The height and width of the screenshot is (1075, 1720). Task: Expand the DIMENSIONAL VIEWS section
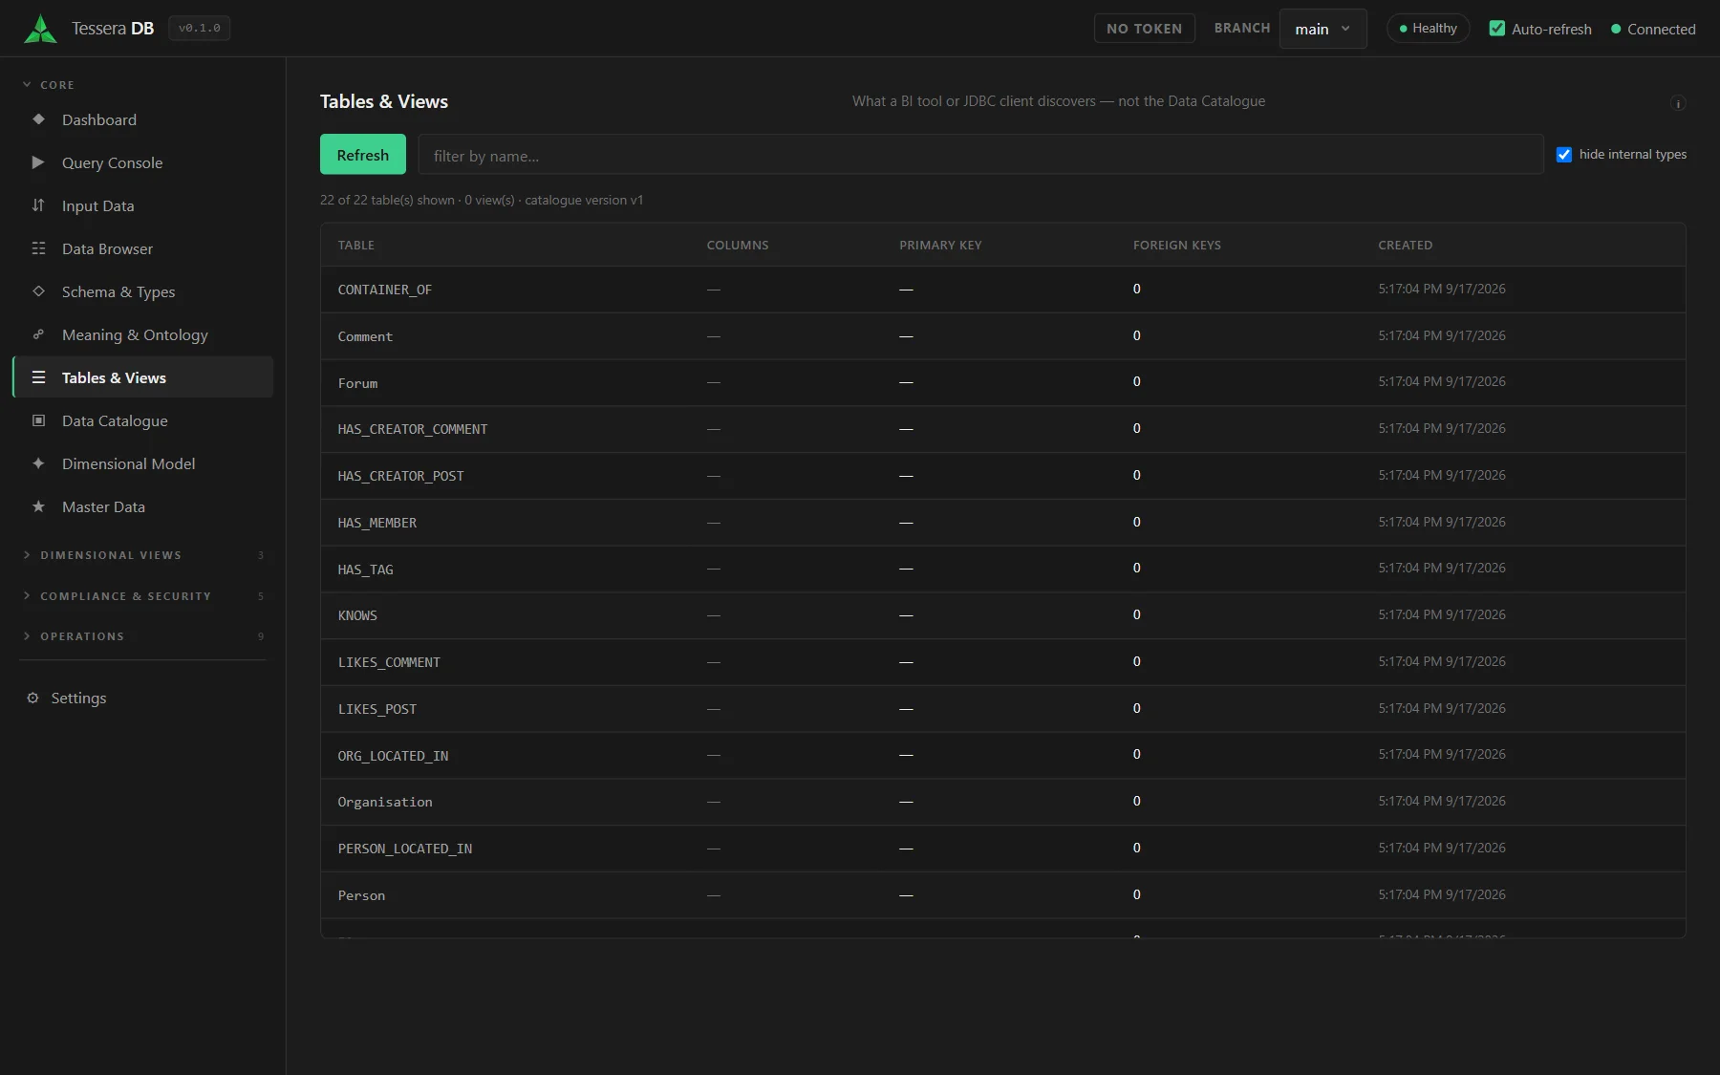pyautogui.click(x=143, y=555)
